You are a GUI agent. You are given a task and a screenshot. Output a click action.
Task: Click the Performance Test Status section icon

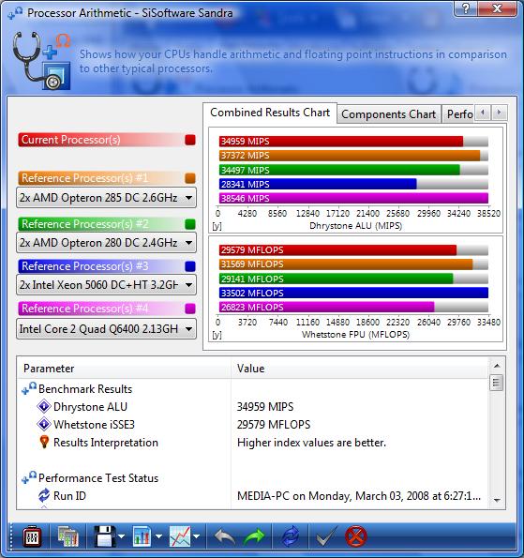pyautogui.click(x=29, y=477)
